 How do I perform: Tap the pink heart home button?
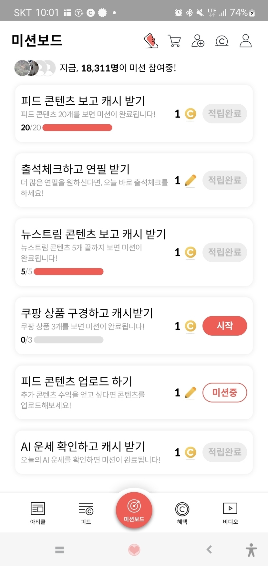134,550
